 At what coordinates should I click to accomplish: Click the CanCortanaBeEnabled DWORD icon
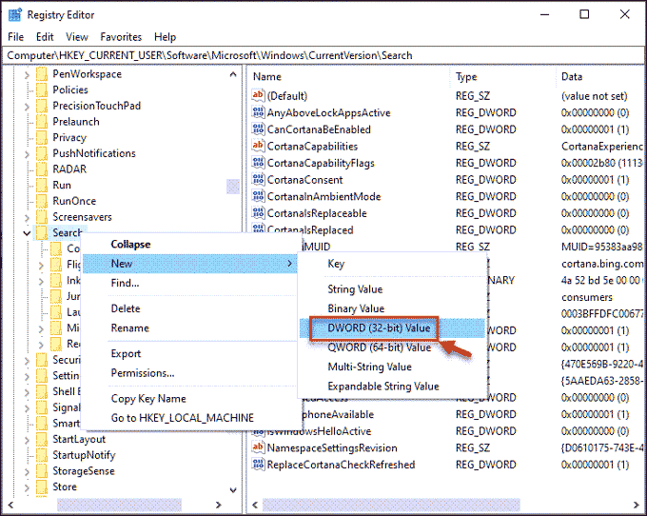click(x=258, y=129)
